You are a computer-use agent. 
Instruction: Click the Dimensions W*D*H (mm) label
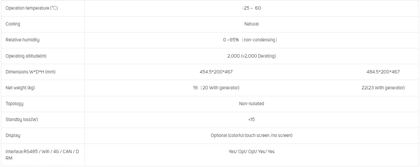[31, 72]
